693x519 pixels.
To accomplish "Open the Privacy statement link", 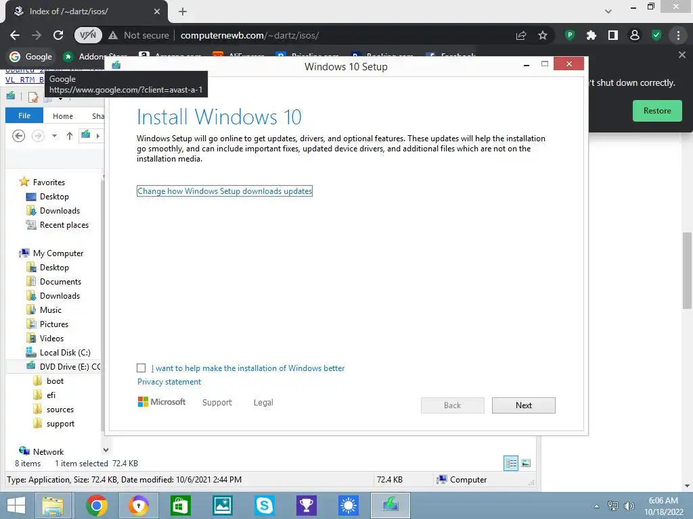I will [169, 382].
